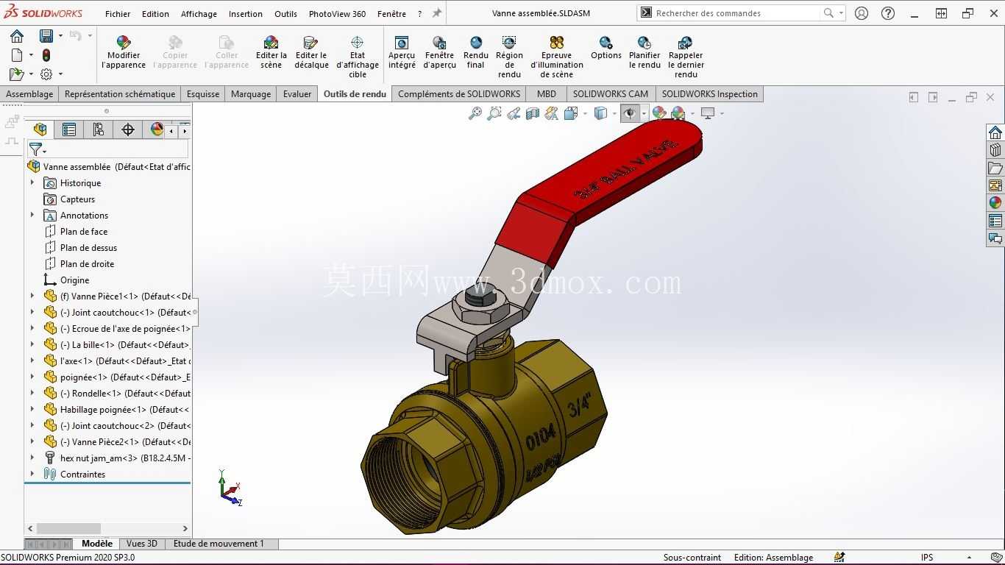Open the Insertion menu

point(246,13)
